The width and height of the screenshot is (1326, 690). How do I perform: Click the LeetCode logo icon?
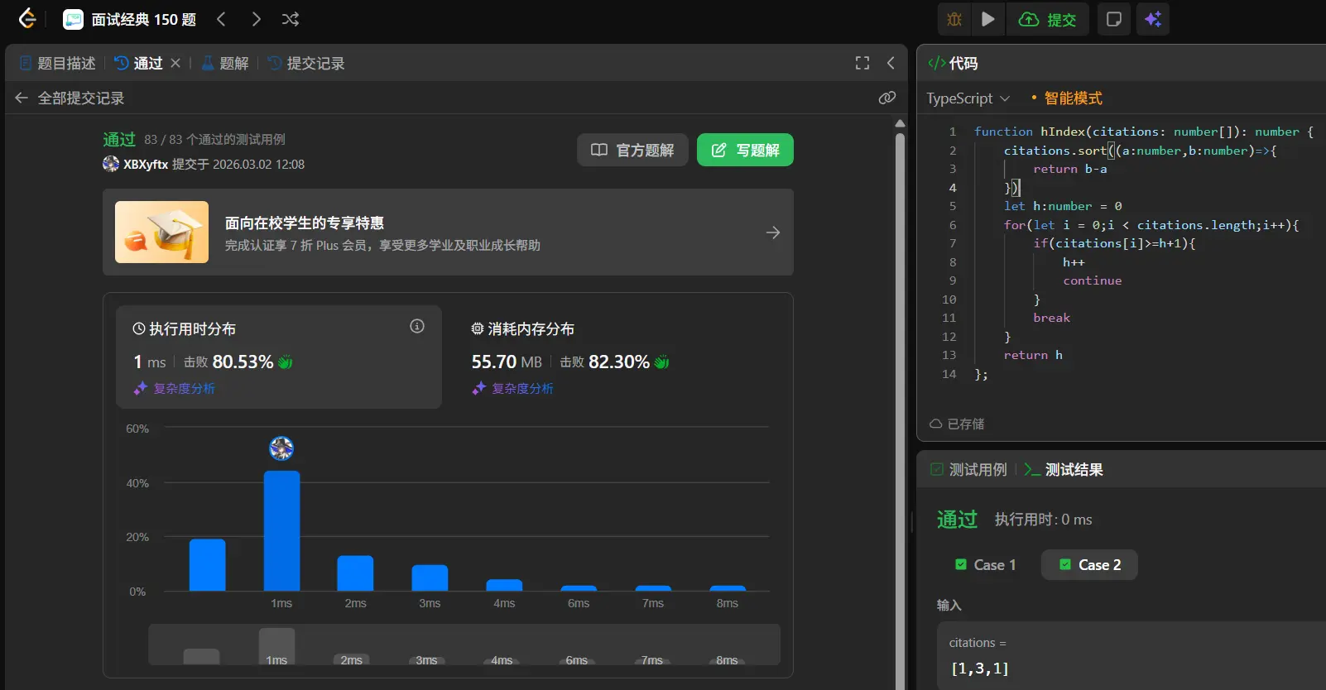pyautogui.click(x=27, y=19)
